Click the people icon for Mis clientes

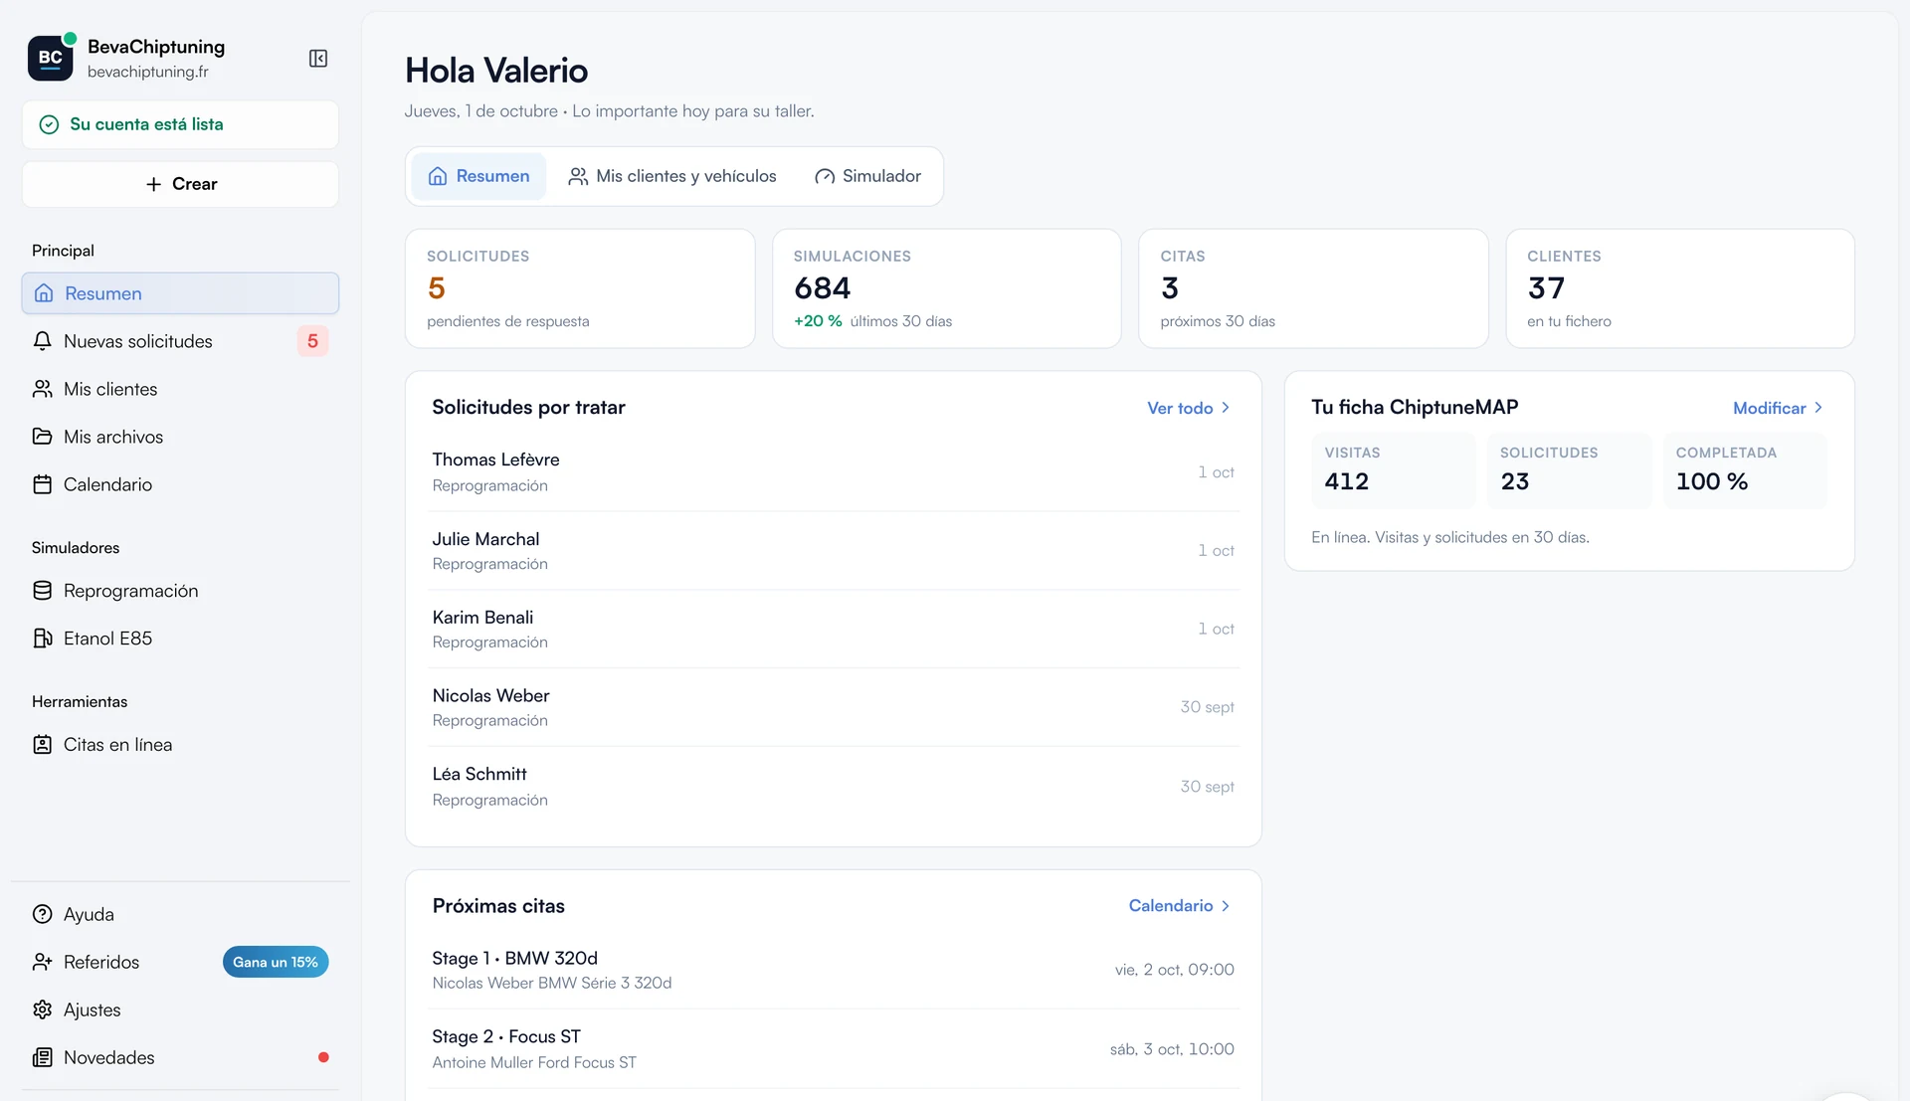click(42, 389)
